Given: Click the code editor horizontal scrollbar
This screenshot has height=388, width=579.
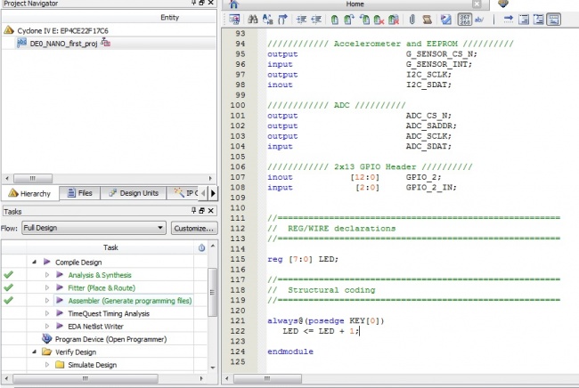Looking at the screenshot, I should click(268, 378).
